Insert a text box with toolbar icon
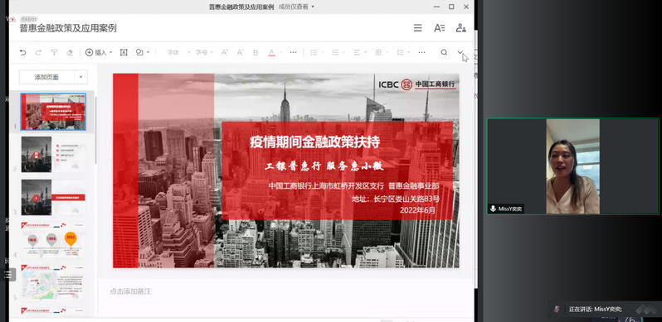 click(124, 52)
